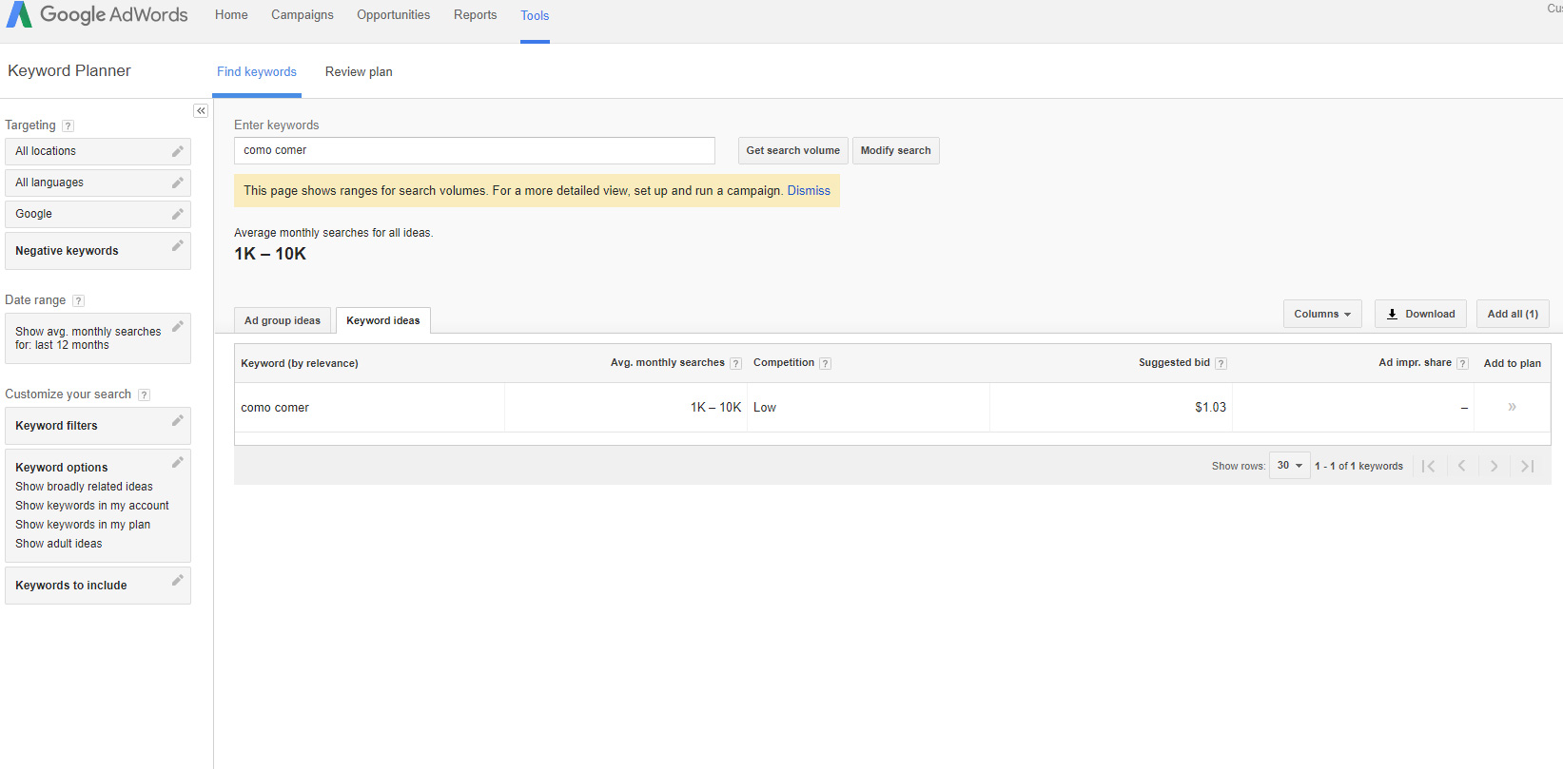1563x769 pixels.
Task: Open the Tools menu
Action: [535, 16]
